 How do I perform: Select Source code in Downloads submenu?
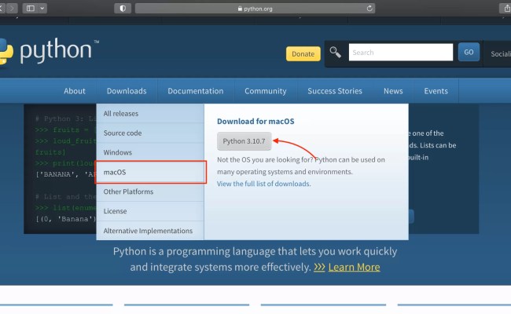click(150, 133)
